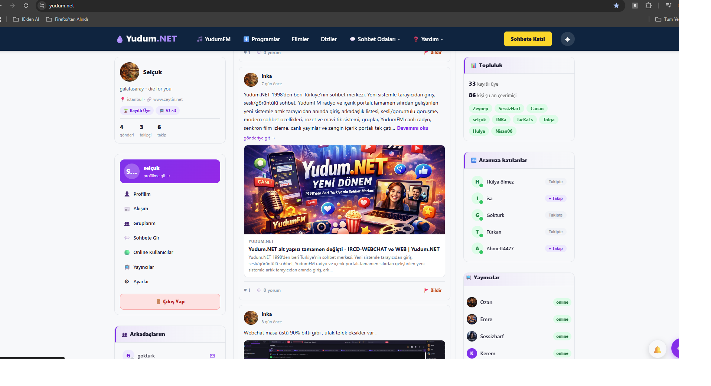This screenshot has width=711, height=386.
Task: Report the 7 gün önce post with Bildir
Action: point(433,290)
